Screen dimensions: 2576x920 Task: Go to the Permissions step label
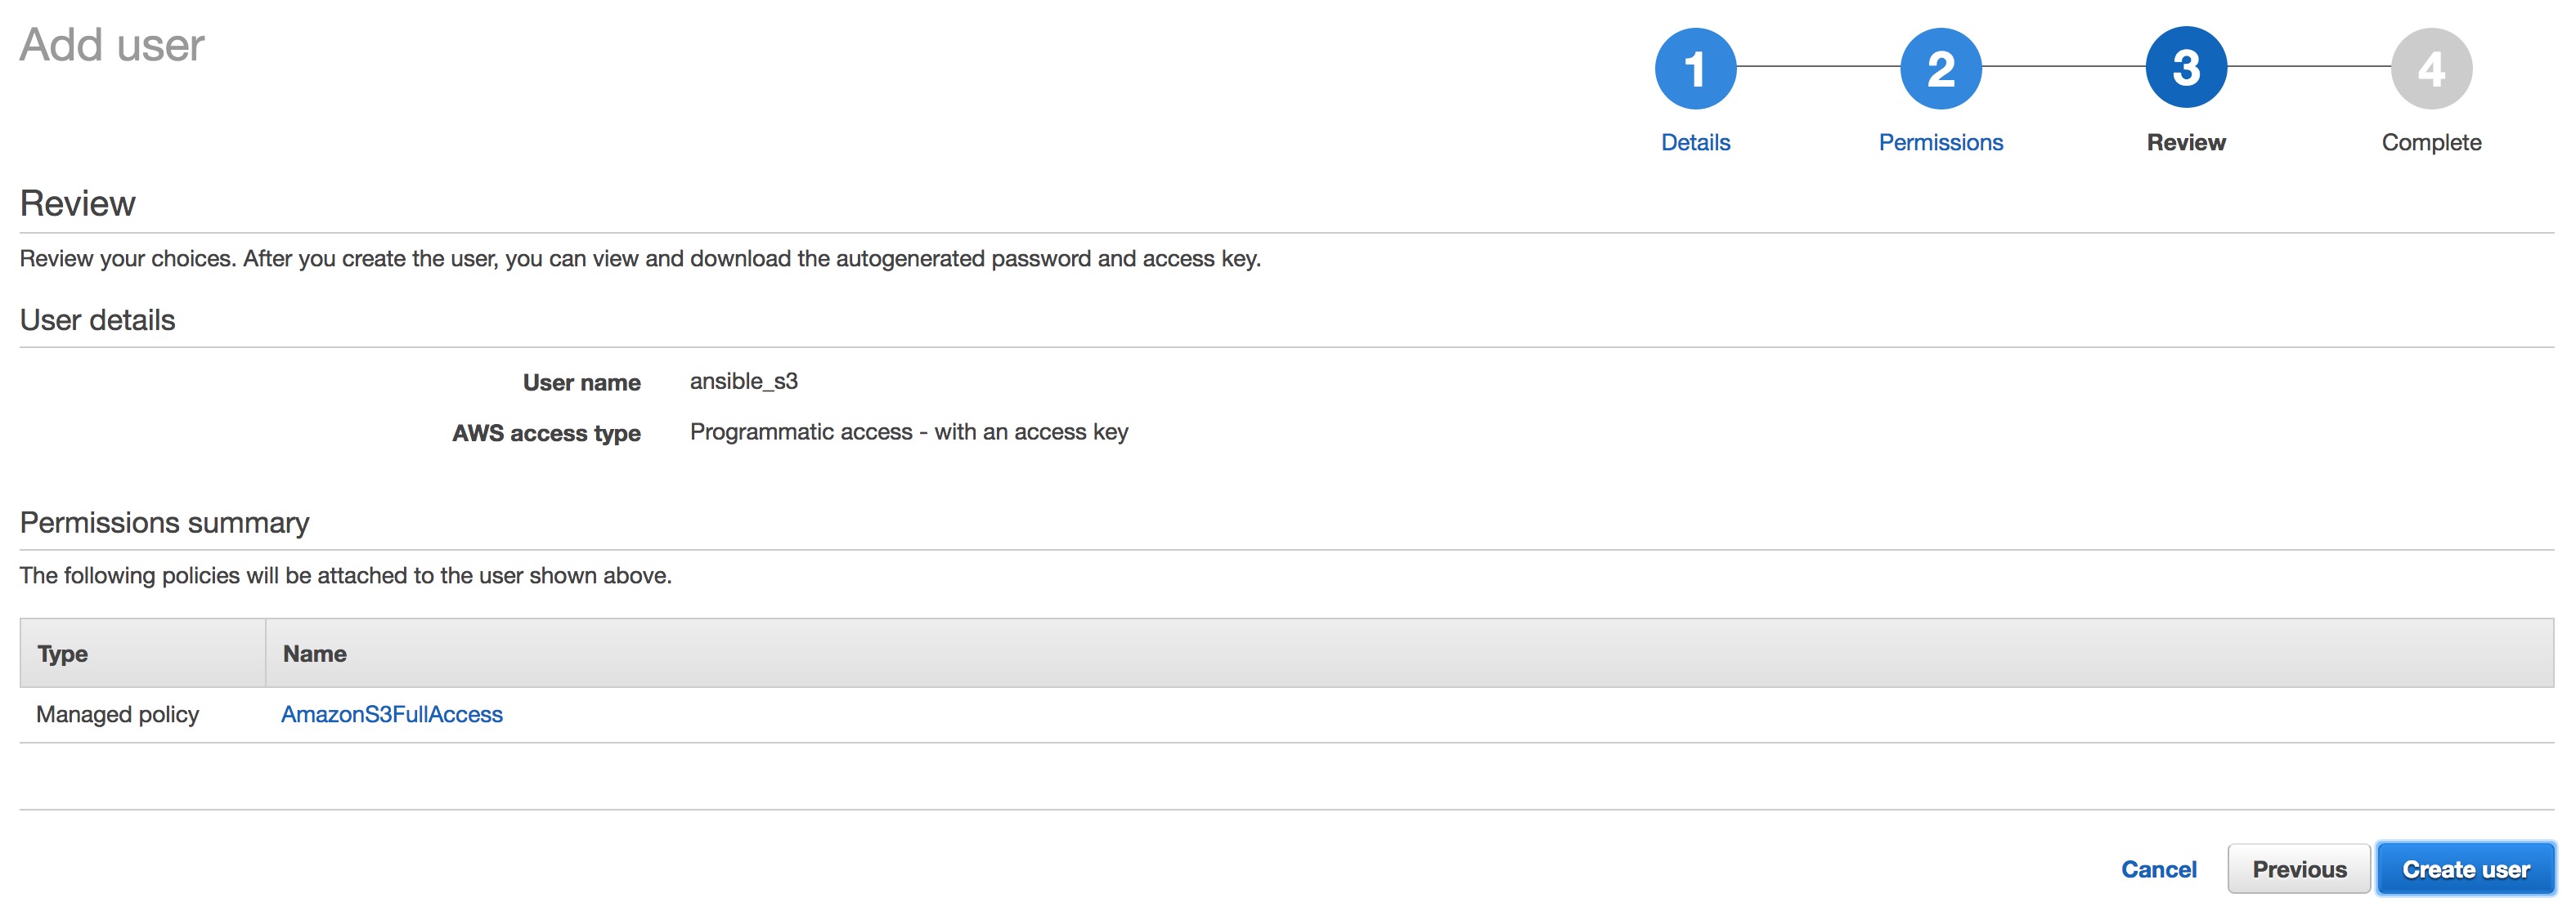pos(1940,143)
